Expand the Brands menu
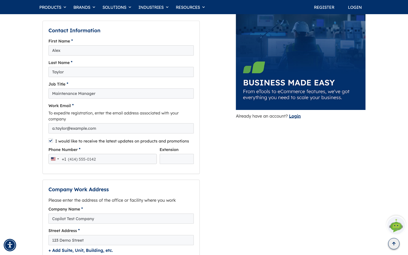 coord(84,7)
